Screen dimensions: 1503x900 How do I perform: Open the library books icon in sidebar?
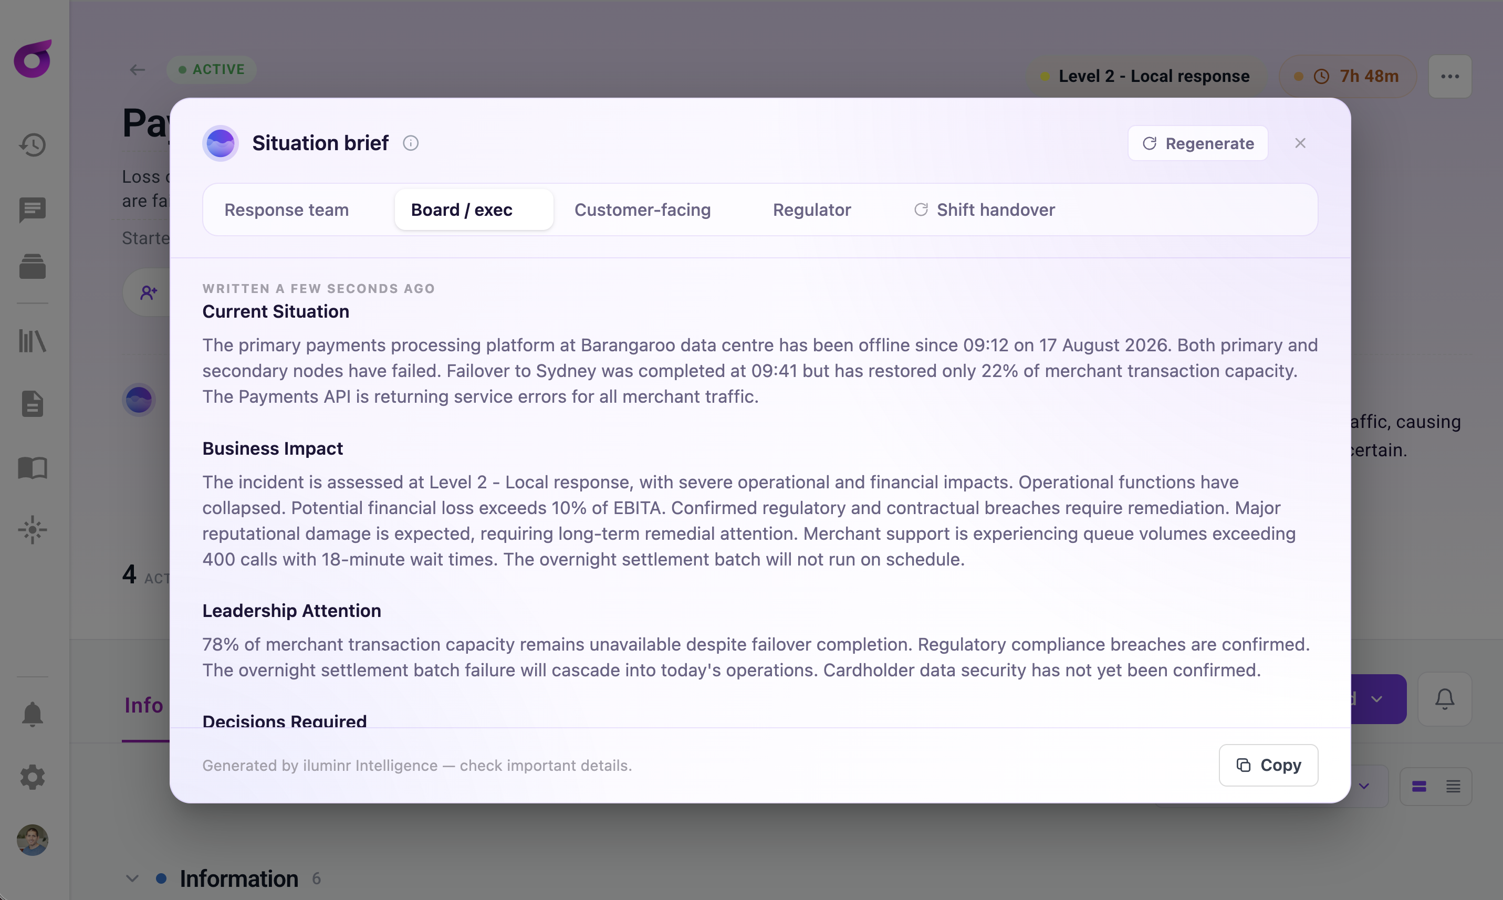click(33, 341)
